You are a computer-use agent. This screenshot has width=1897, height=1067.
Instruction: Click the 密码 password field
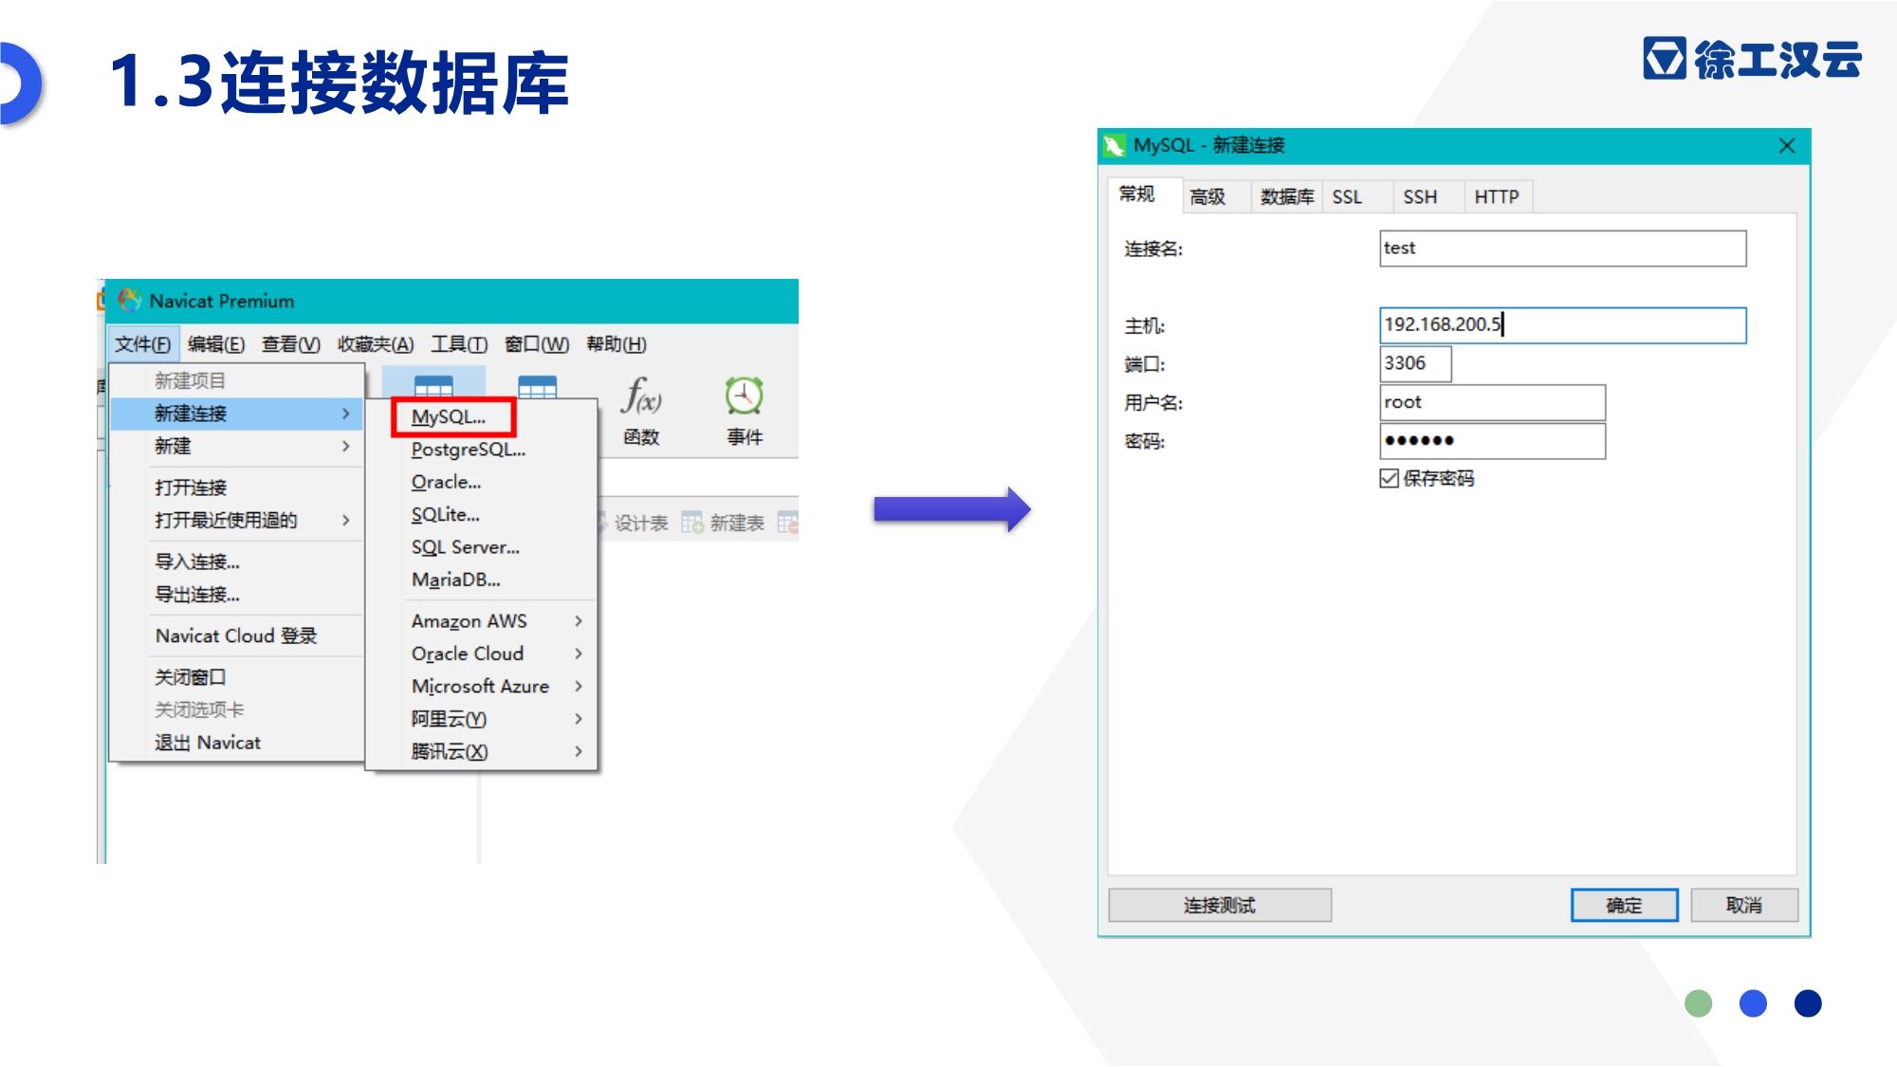1492,441
